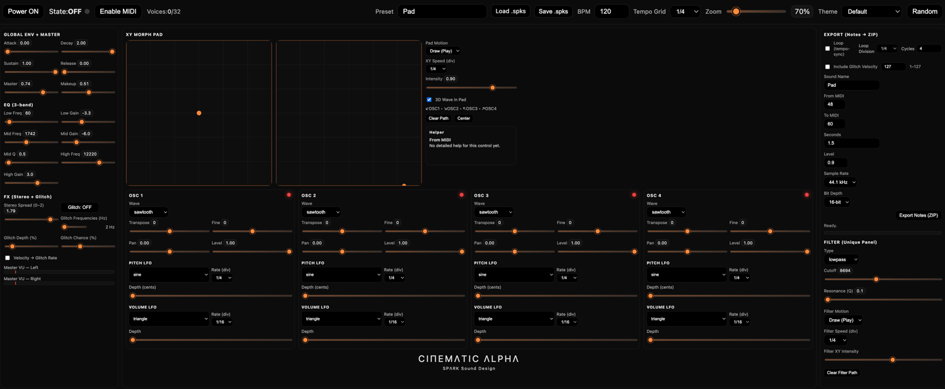The width and height of the screenshot is (945, 389).
Task: Click the State OFF status dot
Action: tap(88, 11)
